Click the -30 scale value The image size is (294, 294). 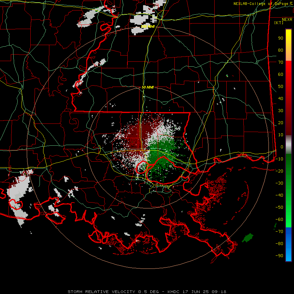coord(279,183)
